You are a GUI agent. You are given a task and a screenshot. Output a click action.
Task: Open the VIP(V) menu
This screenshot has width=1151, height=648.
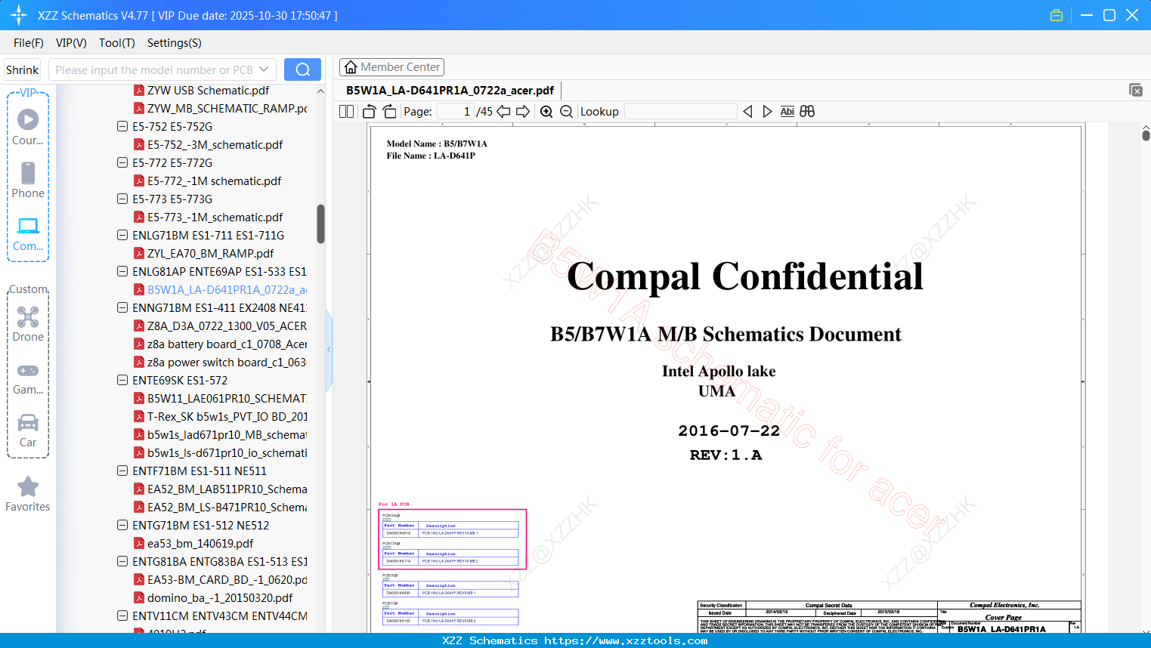(x=71, y=43)
